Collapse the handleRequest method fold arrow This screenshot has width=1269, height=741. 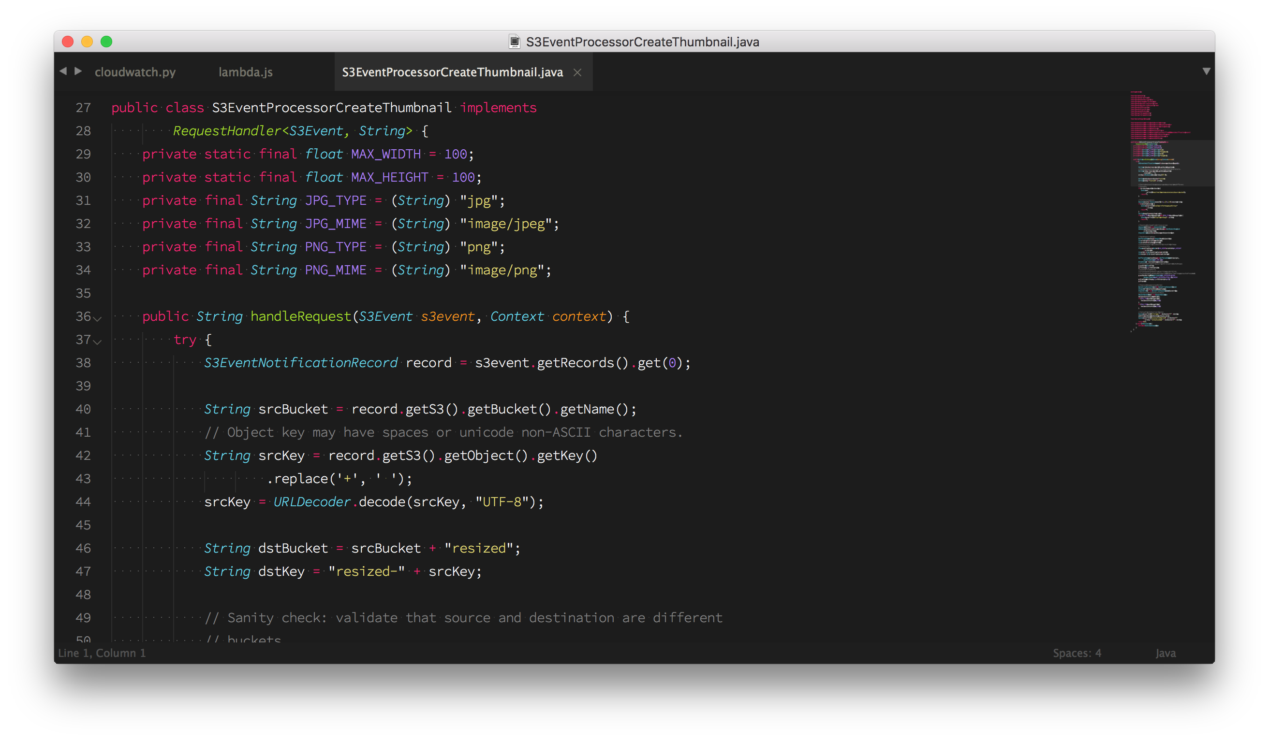click(98, 318)
